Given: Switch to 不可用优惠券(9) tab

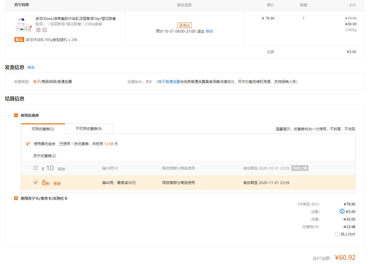Looking at the screenshot, I should click(89, 129).
